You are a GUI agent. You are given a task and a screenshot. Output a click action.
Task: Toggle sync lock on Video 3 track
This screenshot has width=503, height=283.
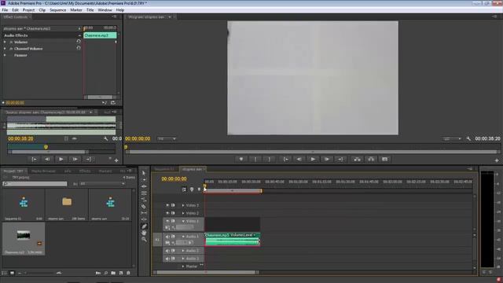(x=173, y=205)
